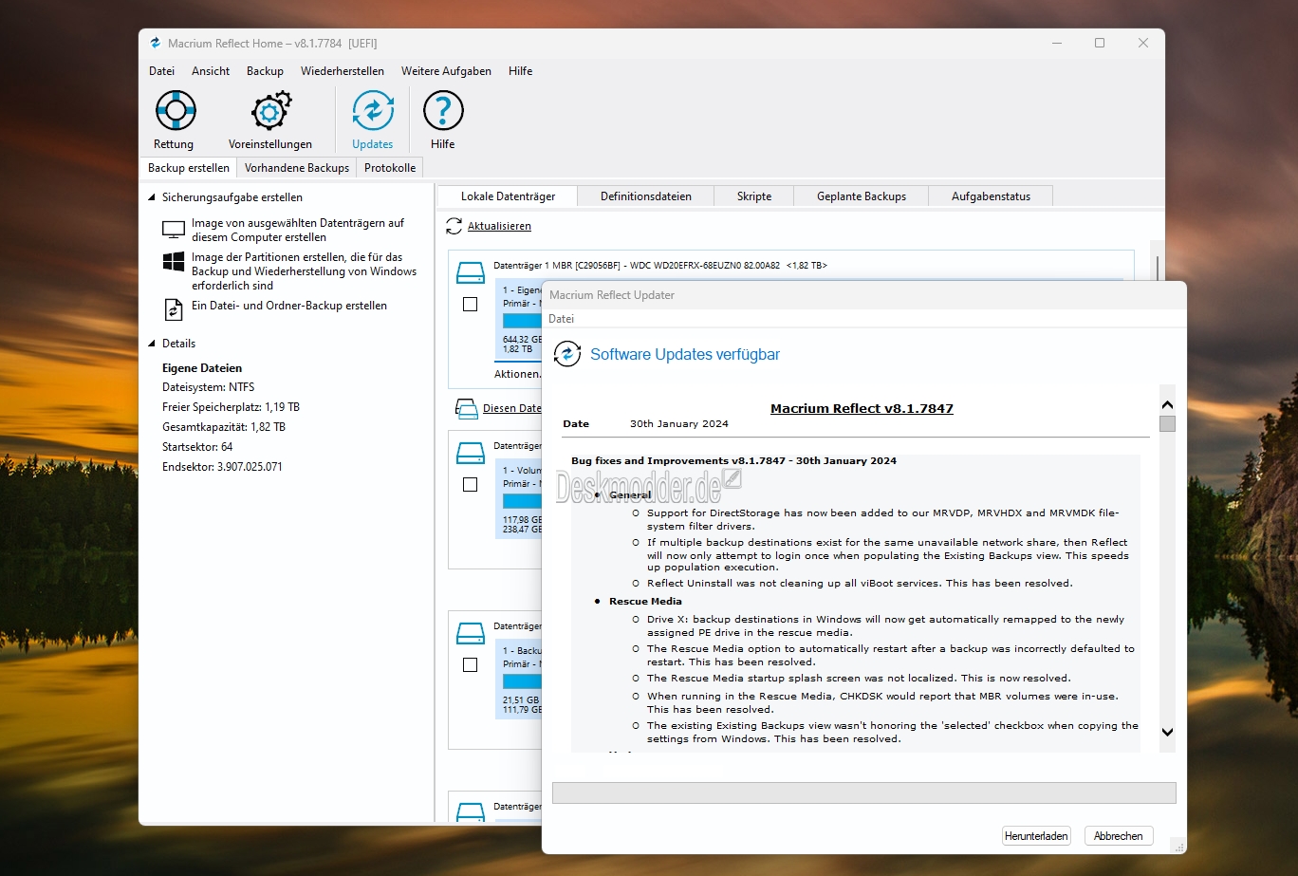This screenshot has height=876, width=1298.
Task: Click the monitor icon for disk image creation
Action: click(174, 230)
